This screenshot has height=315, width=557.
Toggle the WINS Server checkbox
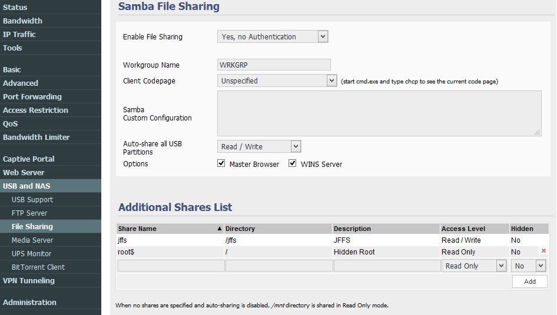coord(292,163)
